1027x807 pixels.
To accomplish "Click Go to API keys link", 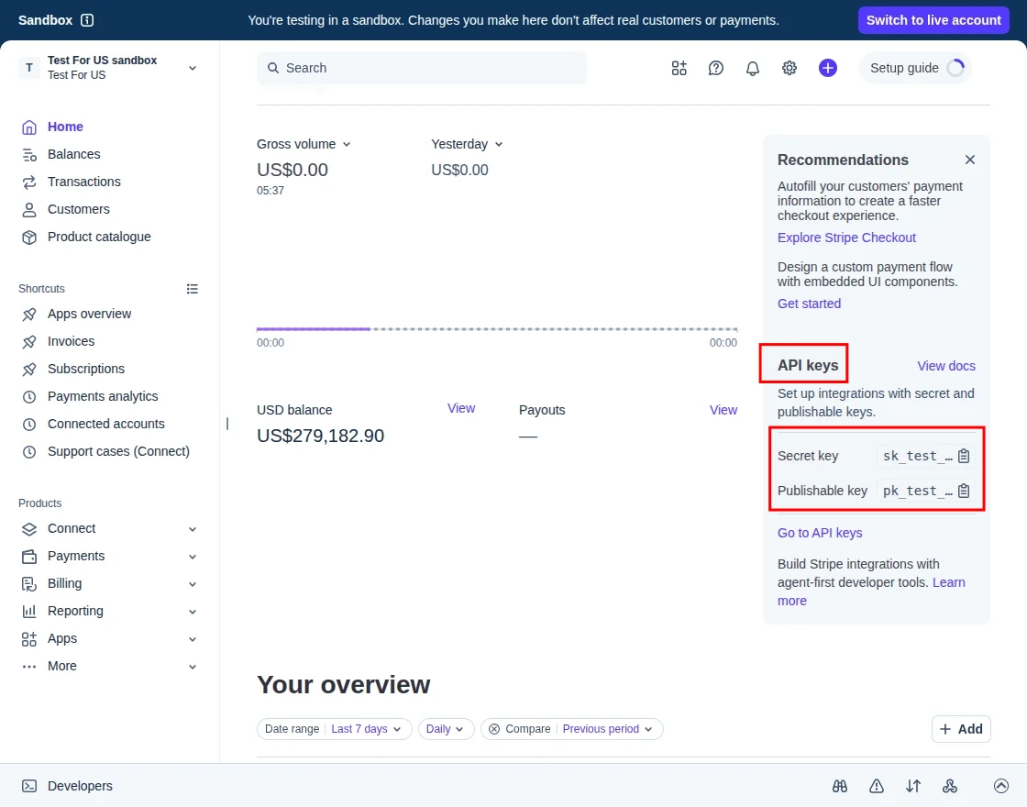I will (820, 533).
